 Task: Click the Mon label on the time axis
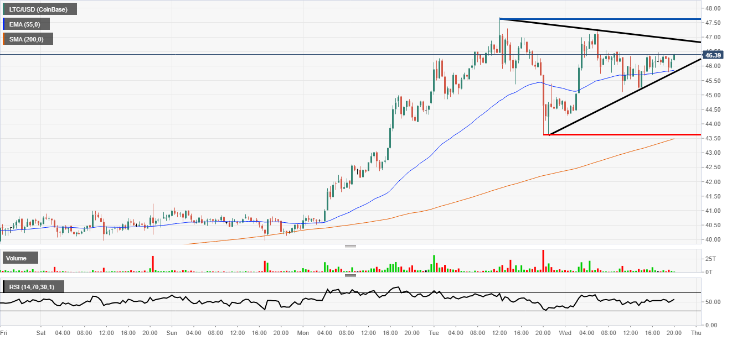click(303, 333)
